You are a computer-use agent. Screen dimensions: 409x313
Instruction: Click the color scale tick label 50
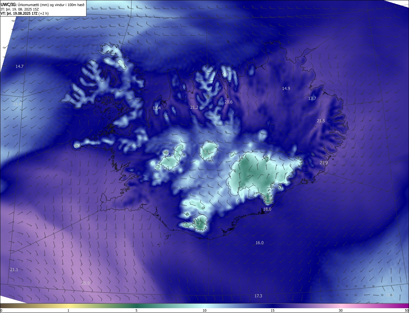click(x=406, y=310)
